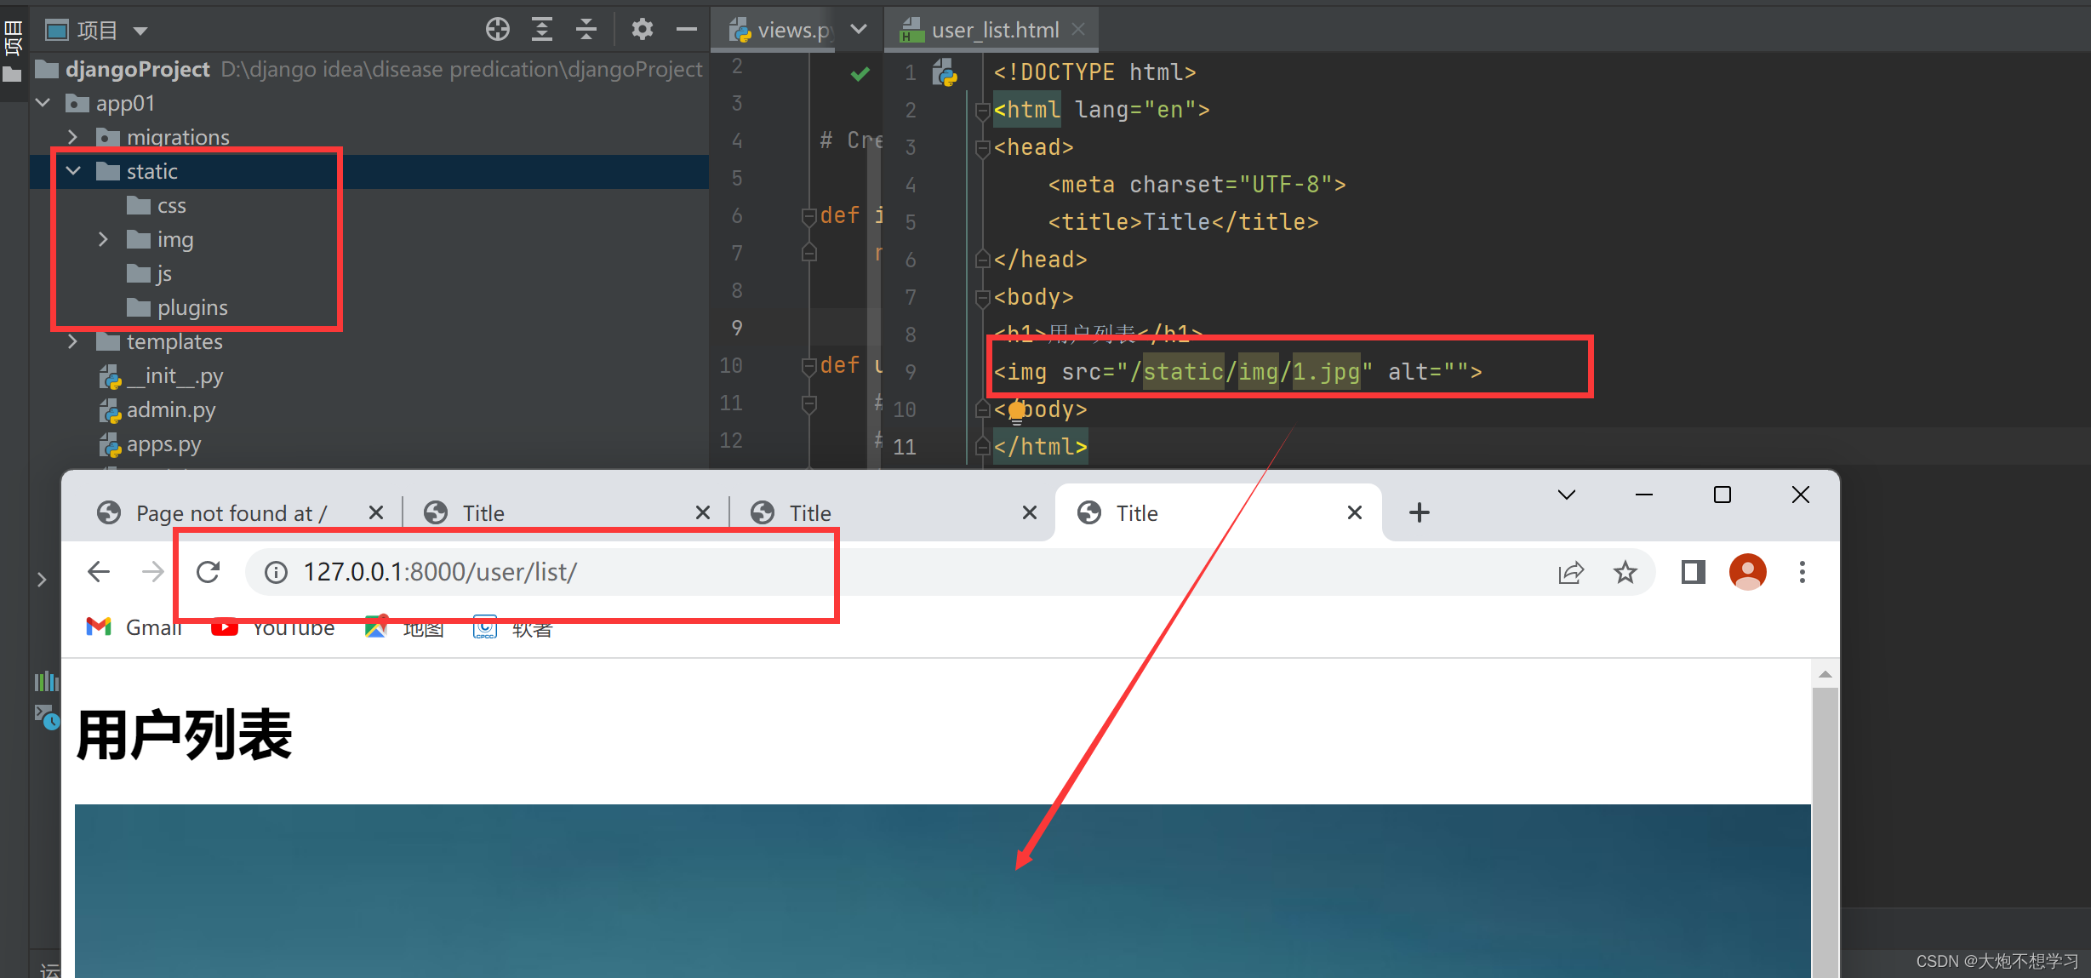Go forward in the browser
This screenshot has width=2091, height=978.
[153, 572]
